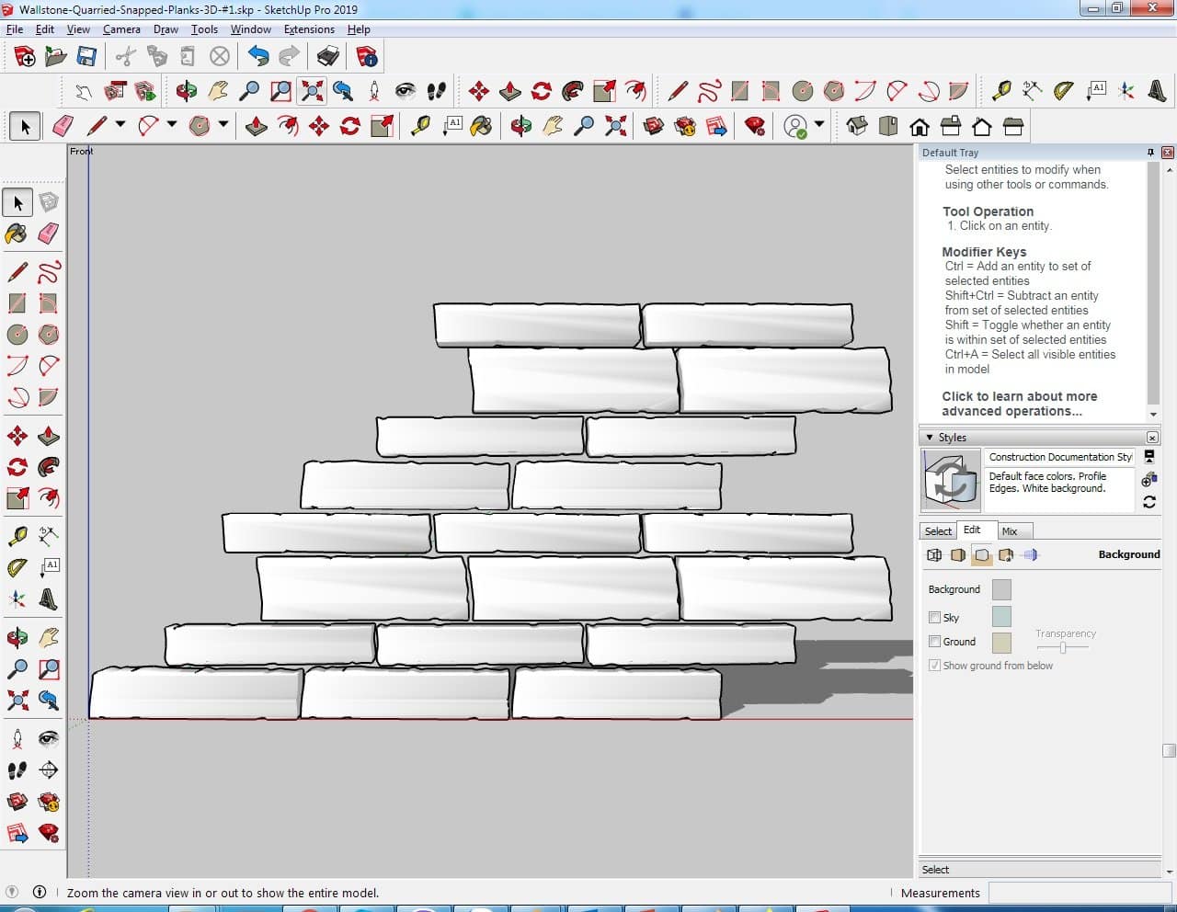Image resolution: width=1177 pixels, height=912 pixels.
Task: Enable the Ground checkbox
Action: point(935,642)
